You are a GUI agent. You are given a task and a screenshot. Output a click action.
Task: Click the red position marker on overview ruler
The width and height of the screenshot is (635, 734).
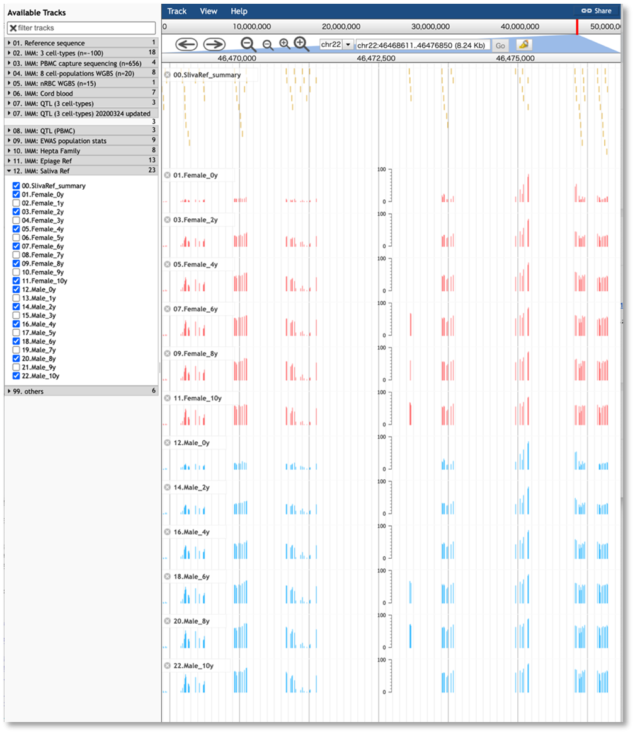[x=577, y=26]
